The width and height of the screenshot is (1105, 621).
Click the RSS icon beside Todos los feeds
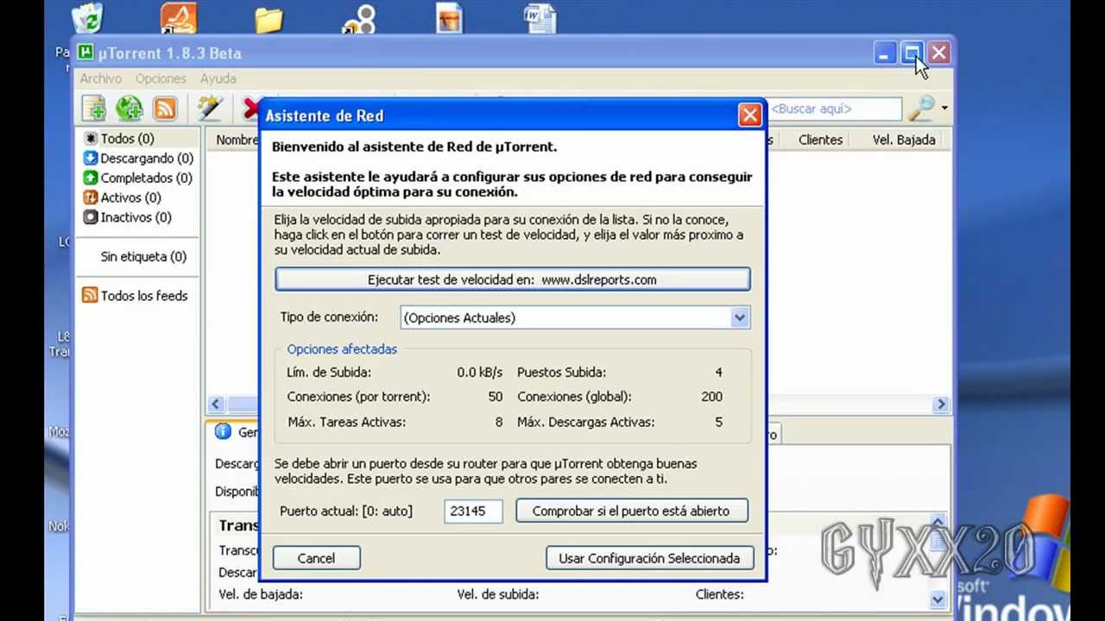pos(90,295)
